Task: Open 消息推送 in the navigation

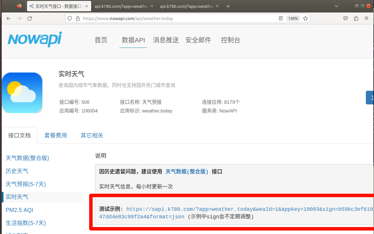Action: pyautogui.click(x=166, y=40)
